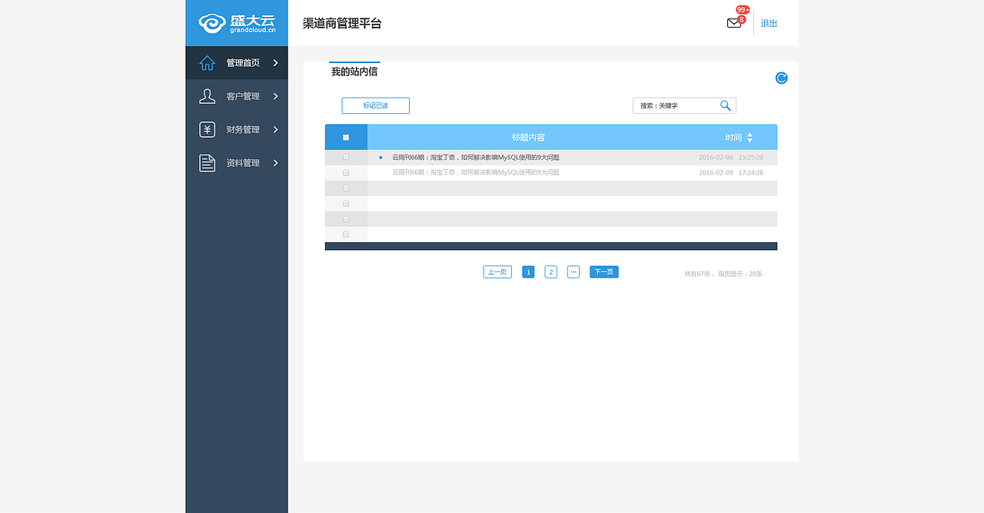
Task: Click the yen icon for 财务管理
Action: [x=207, y=129]
